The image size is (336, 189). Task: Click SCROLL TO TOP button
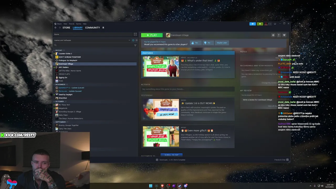pyautogui.click(x=171, y=155)
